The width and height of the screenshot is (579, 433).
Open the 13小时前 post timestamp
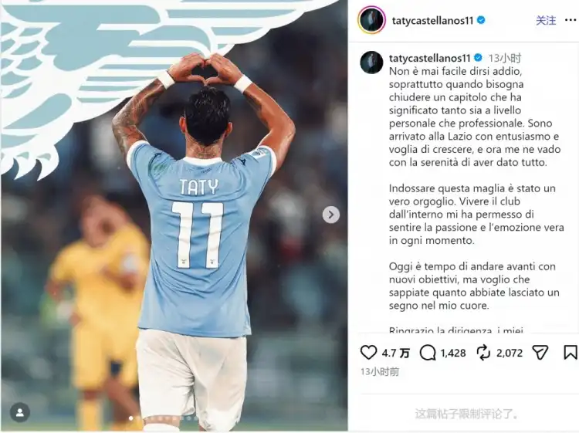pos(380,372)
